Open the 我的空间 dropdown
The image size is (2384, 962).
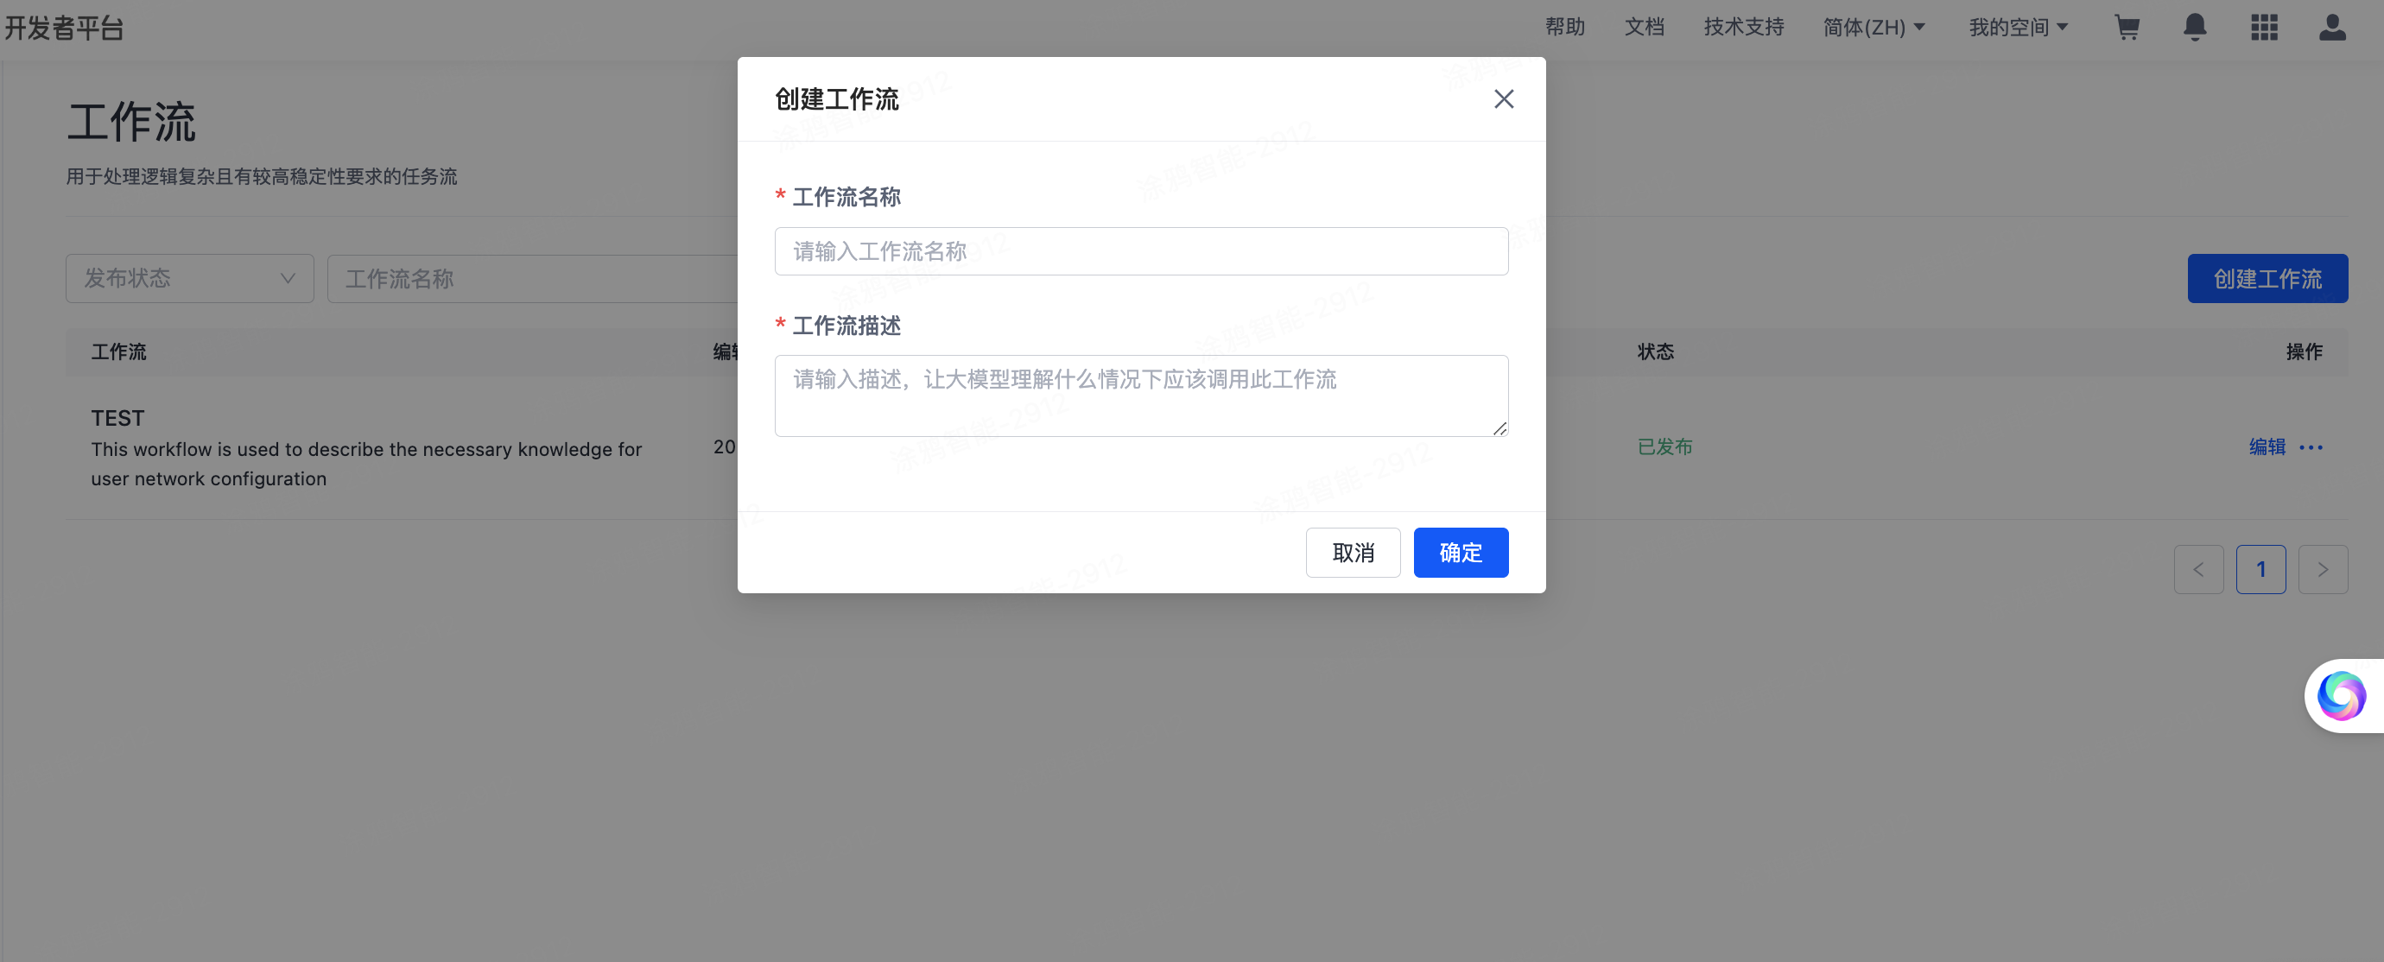click(2019, 28)
